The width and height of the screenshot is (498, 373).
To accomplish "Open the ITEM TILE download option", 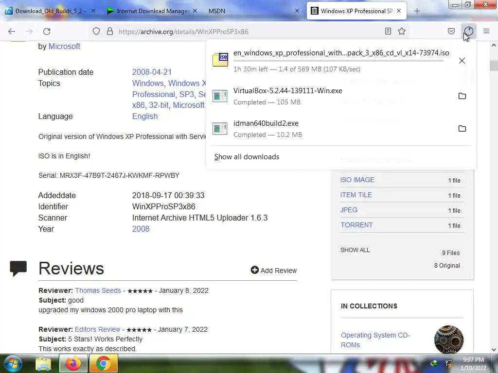I will [356, 195].
